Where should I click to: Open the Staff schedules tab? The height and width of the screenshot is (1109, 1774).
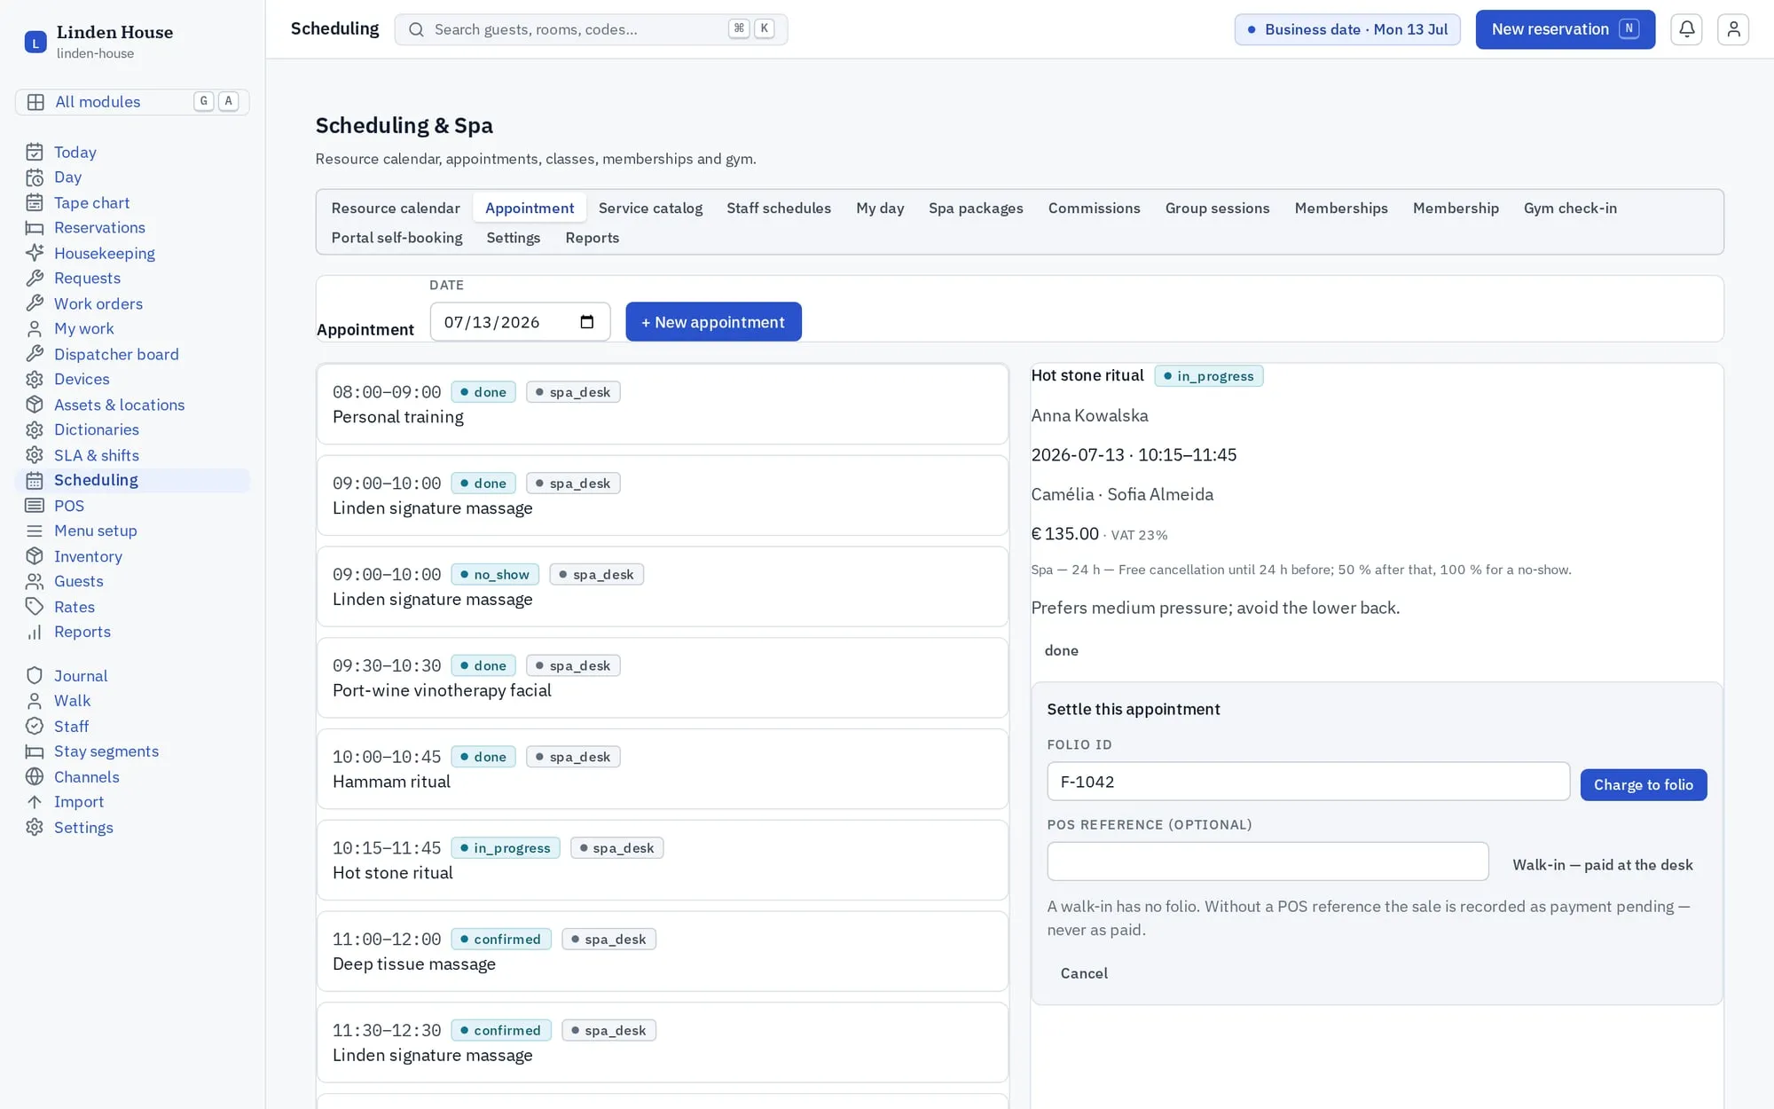point(779,208)
